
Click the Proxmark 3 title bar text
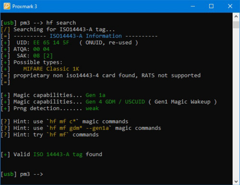click(x=24, y=6)
